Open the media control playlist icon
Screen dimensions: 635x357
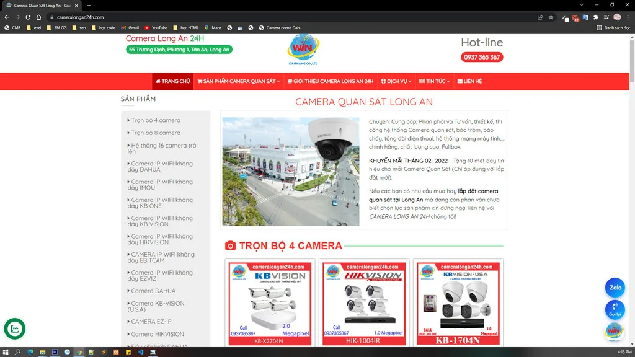click(x=606, y=17)
